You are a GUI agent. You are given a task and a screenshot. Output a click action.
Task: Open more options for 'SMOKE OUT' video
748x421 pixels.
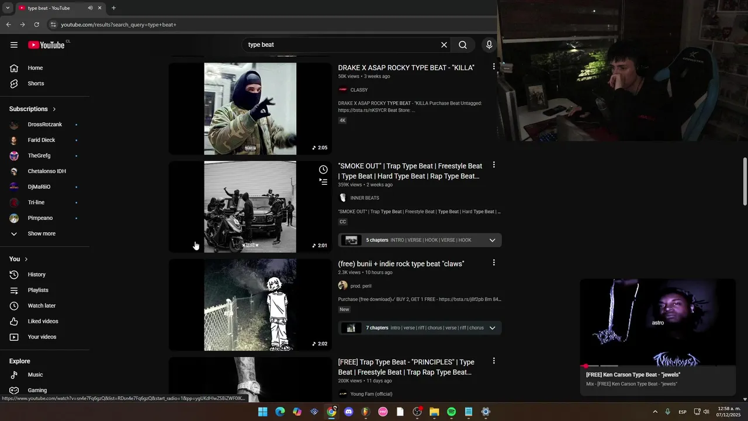point(494,165)
